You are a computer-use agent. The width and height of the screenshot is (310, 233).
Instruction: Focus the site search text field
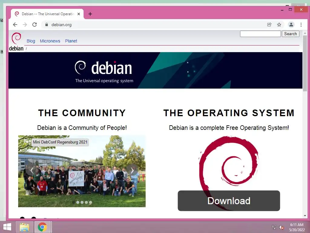pos(260,34)
